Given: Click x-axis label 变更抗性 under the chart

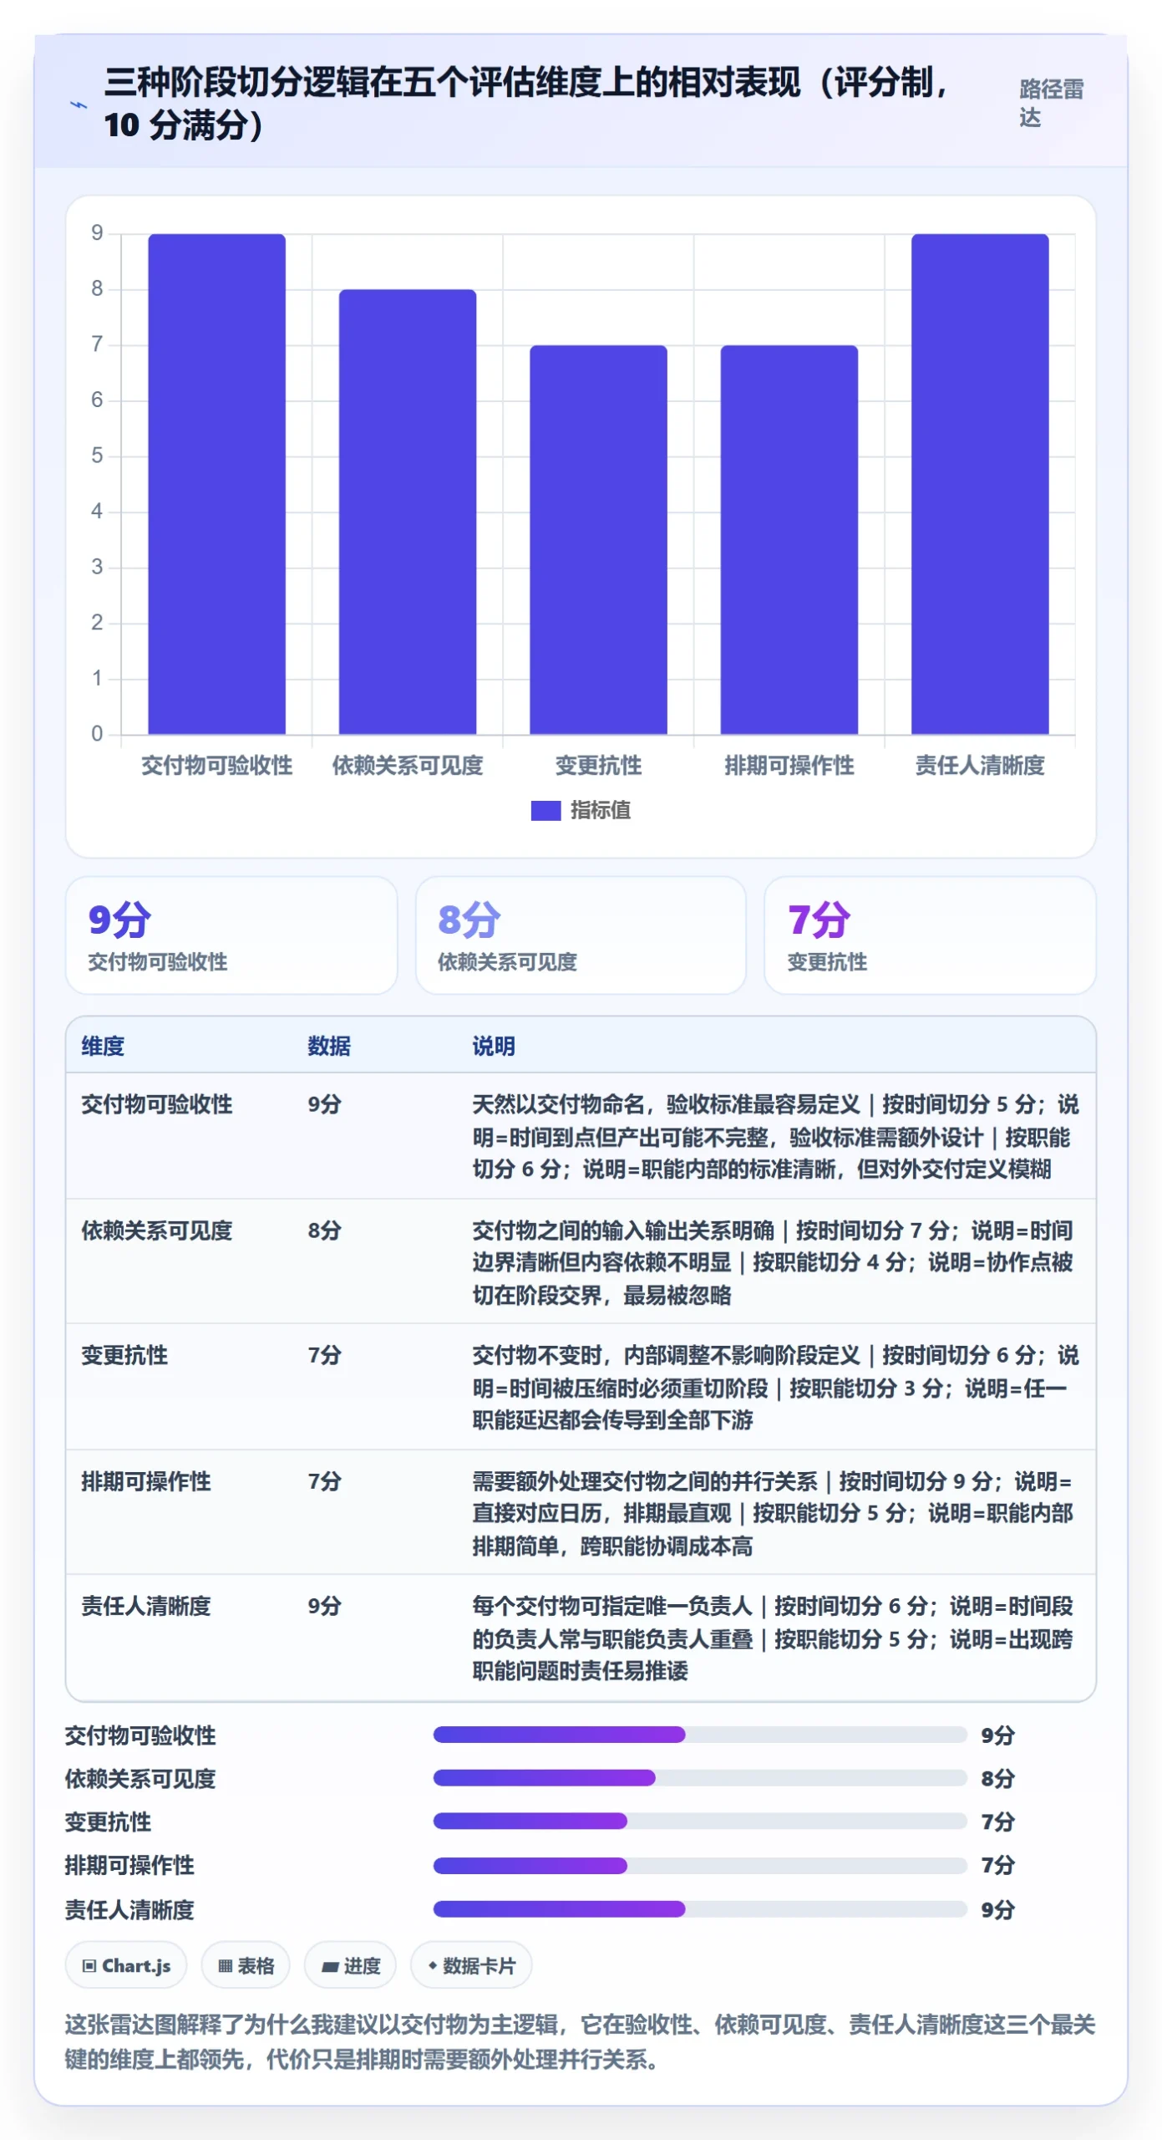Looking at the screenshot, I should tap(598, 765).
